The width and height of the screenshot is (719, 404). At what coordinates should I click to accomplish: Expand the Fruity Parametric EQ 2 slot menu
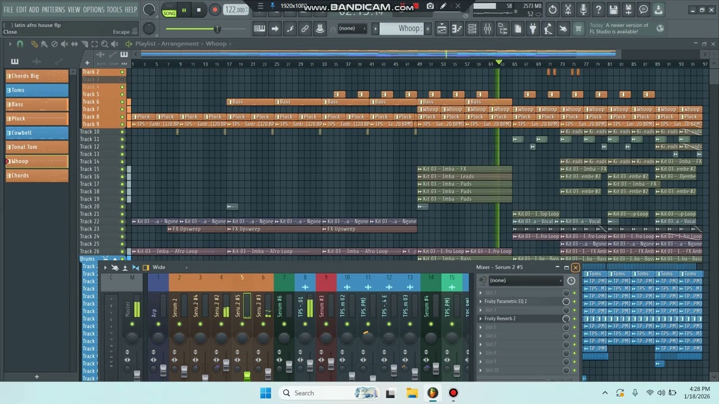(x=480, y=301)
